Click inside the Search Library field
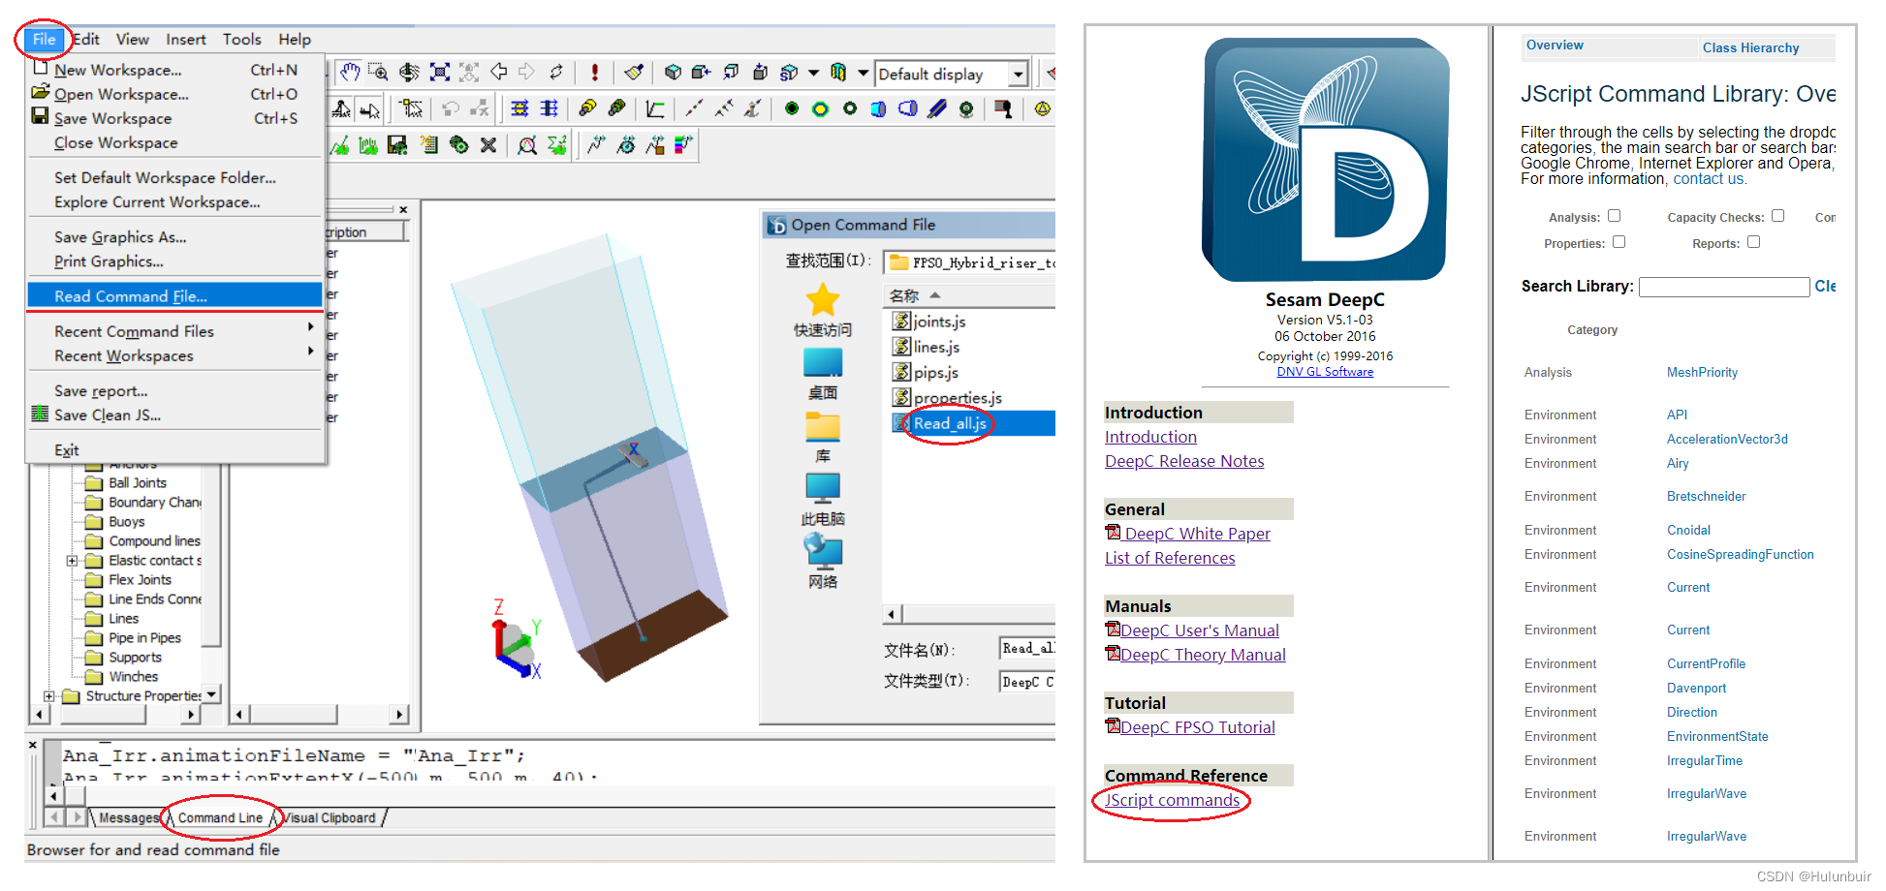 [1723, 287]
